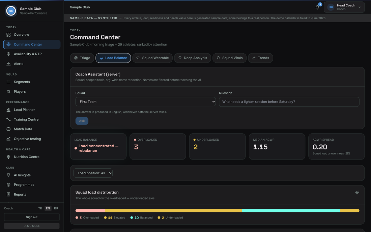Viewport: 371px width, 232px height.
Task: Click the ACWR Spread value 0.20
Action: 320,147
